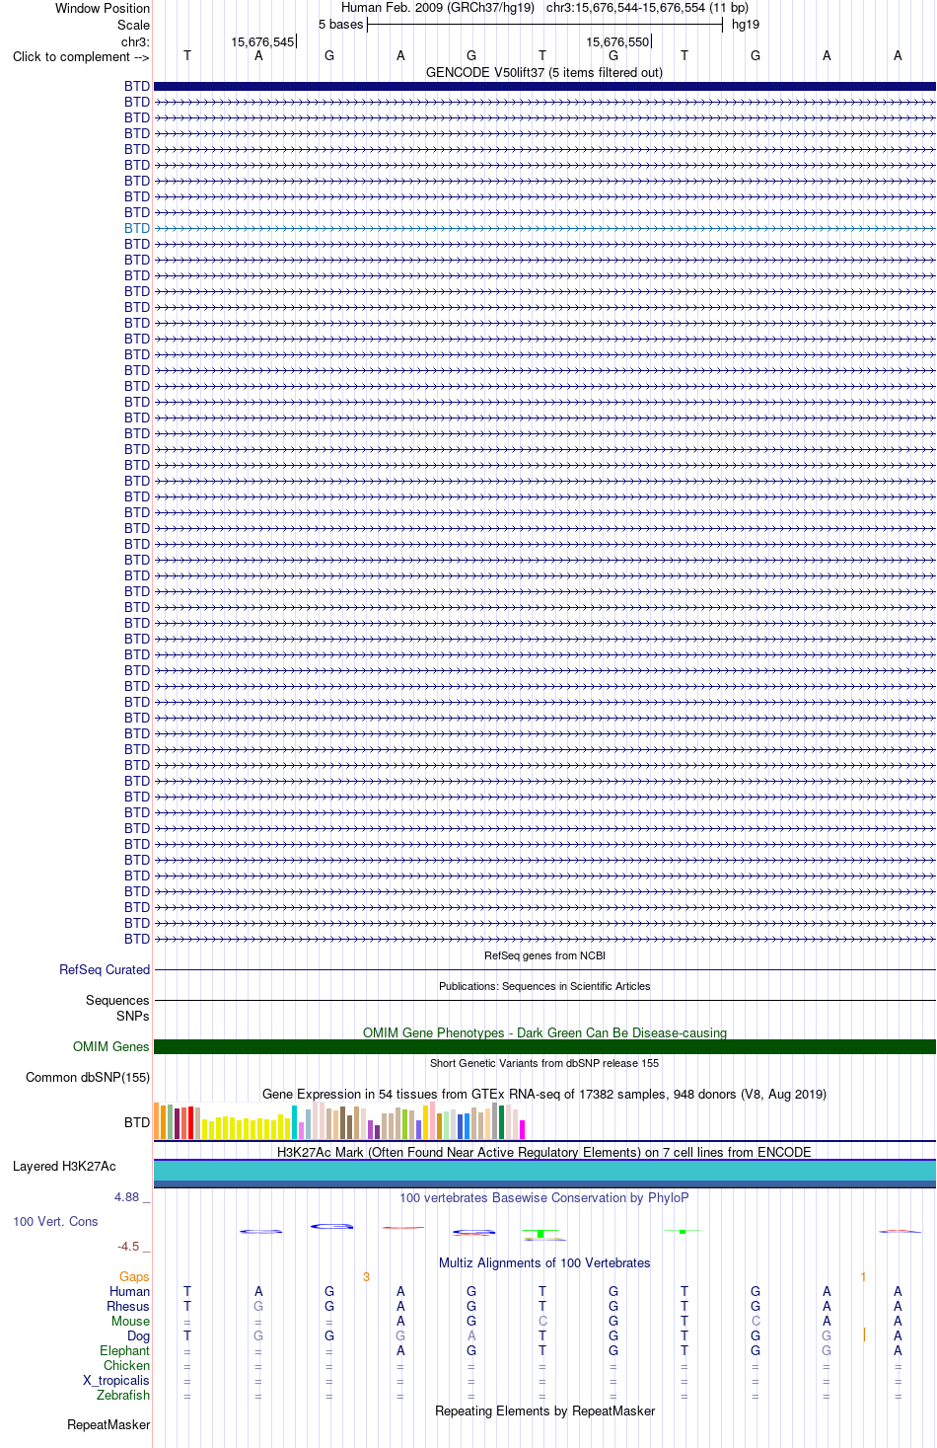Click the Window Position label
This screenshot has width=937, height=1448.
coord(103,8)
